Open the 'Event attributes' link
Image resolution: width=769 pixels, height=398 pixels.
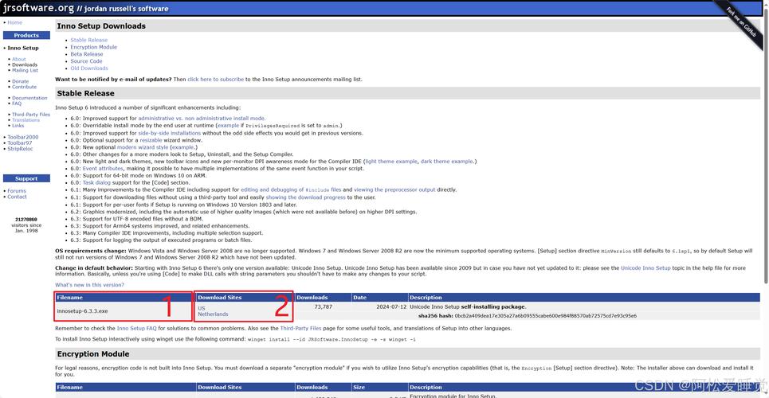[x=103, y=168]
